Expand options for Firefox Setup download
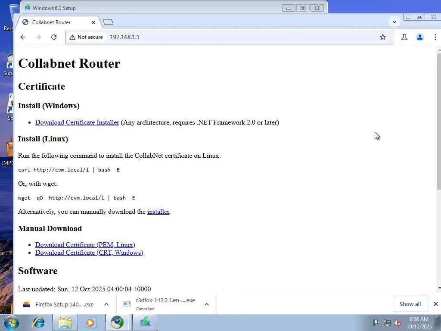The height and width of the screenshot is (331, 441). tap(106, 304)
